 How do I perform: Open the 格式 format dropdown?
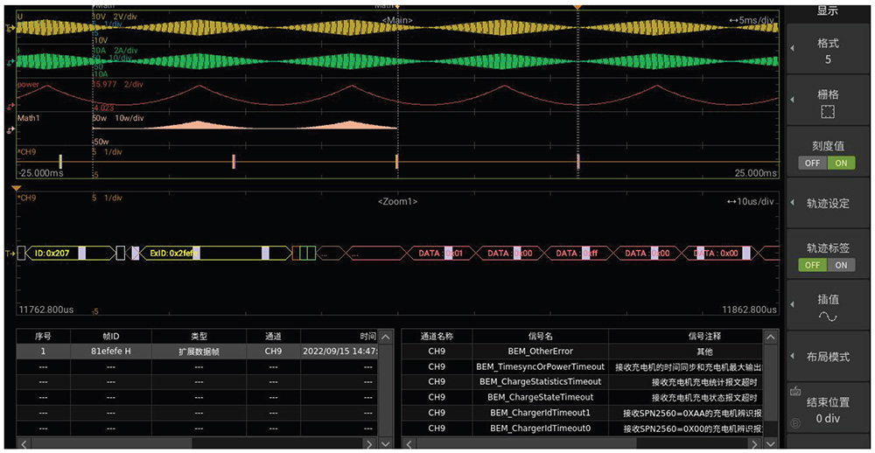pos(828,51)
